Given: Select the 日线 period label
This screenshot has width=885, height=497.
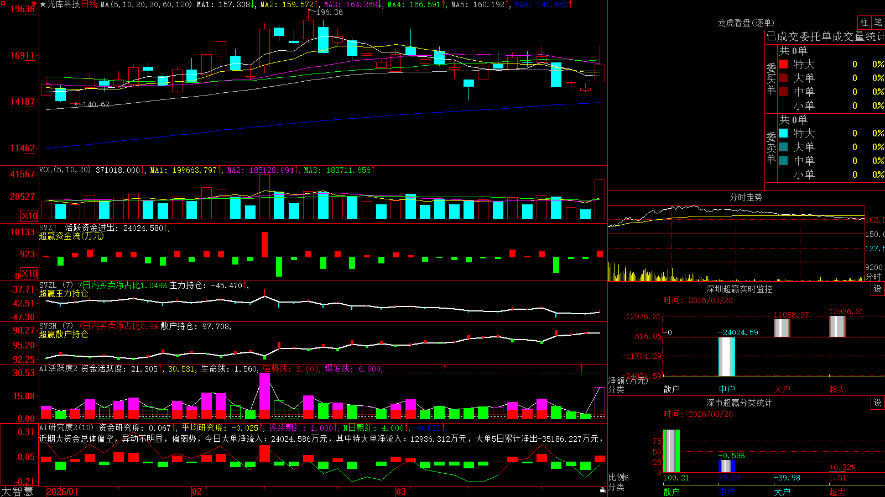Looking at the screenshot, I should click(x=90, y=4).
